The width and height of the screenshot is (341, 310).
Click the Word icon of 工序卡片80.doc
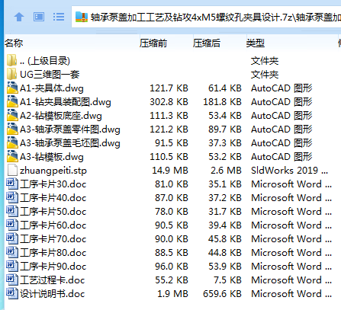point(12,252)
